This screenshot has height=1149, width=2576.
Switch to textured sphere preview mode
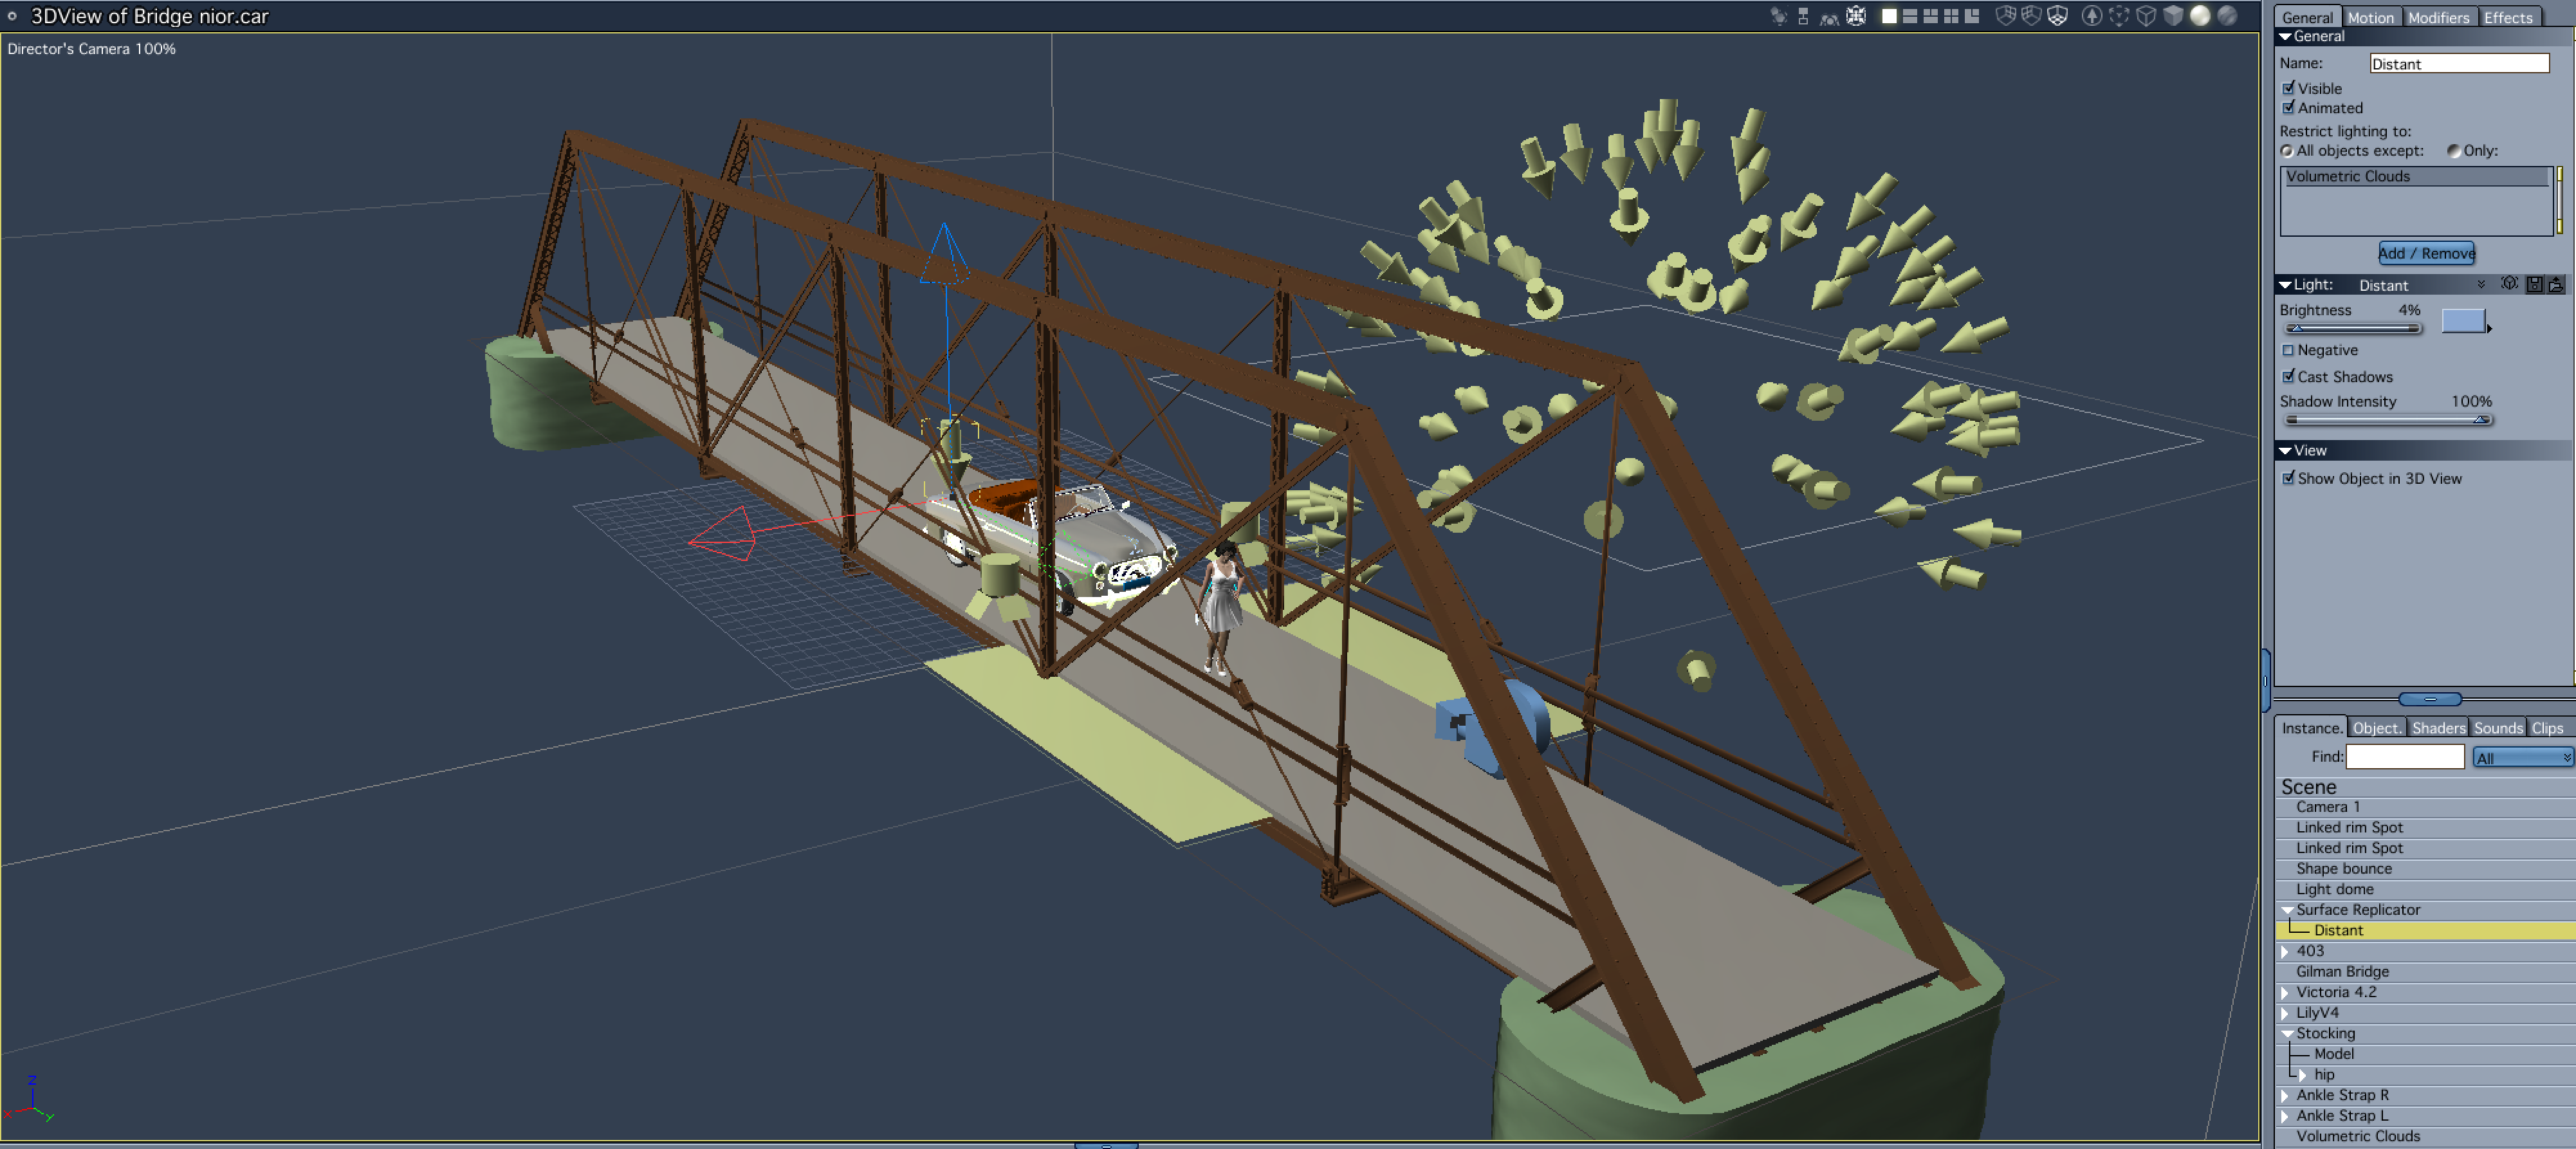click(2227, 16)
